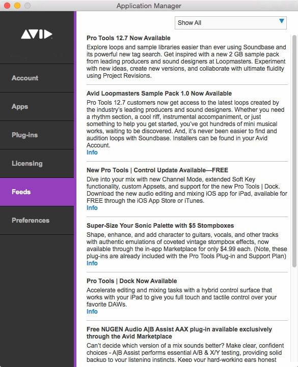Viewport: 298px width, 367px height.
Task: Open the Account section
Action: click(x=37, y=78)
